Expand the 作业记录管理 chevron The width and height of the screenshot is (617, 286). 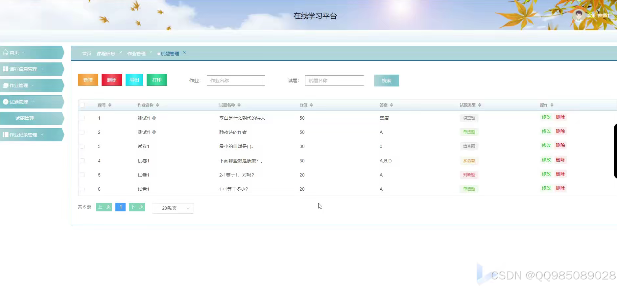click(x=42, y=134)
